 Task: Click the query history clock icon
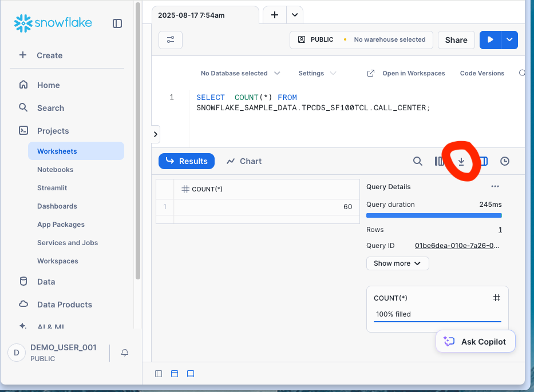click(x=504, y=161)
